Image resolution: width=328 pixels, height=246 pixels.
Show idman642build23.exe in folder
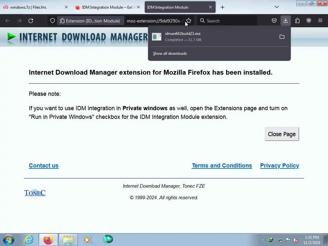(282, 37)
